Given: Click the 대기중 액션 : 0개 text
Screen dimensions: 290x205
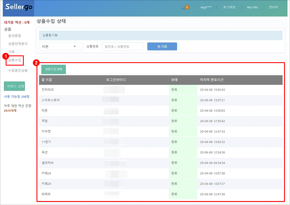Looking at the screenshot, I should click(17, 23).
